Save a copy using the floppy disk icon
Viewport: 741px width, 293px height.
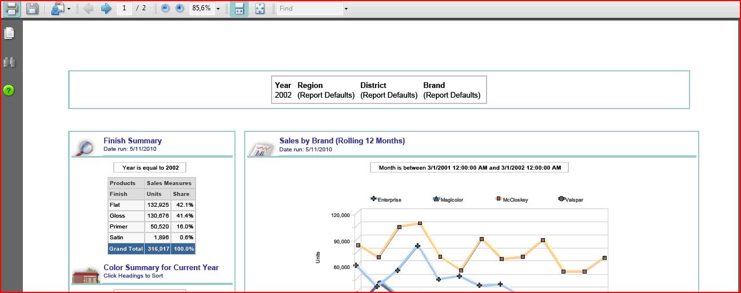[x=33, y=9]
